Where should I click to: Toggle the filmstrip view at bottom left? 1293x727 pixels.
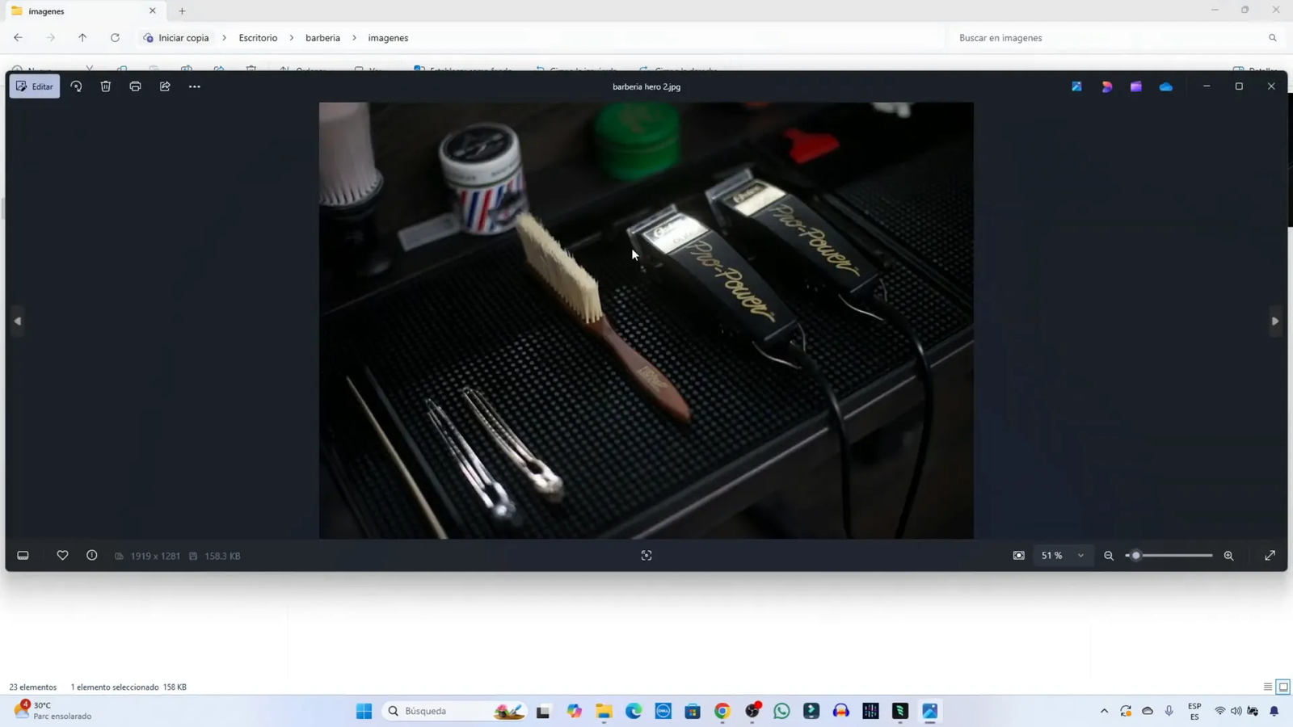[x=23, y=556]
